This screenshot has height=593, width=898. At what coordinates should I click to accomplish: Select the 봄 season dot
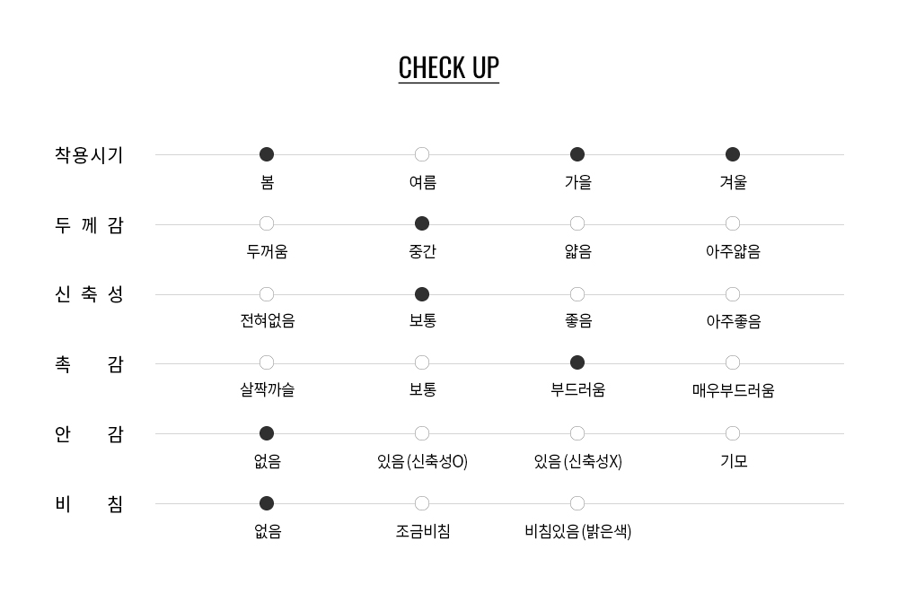267,154
